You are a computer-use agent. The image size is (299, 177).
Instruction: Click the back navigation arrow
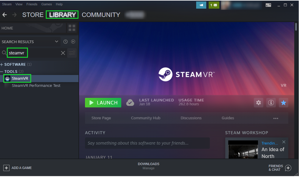[x=4, y=15]
